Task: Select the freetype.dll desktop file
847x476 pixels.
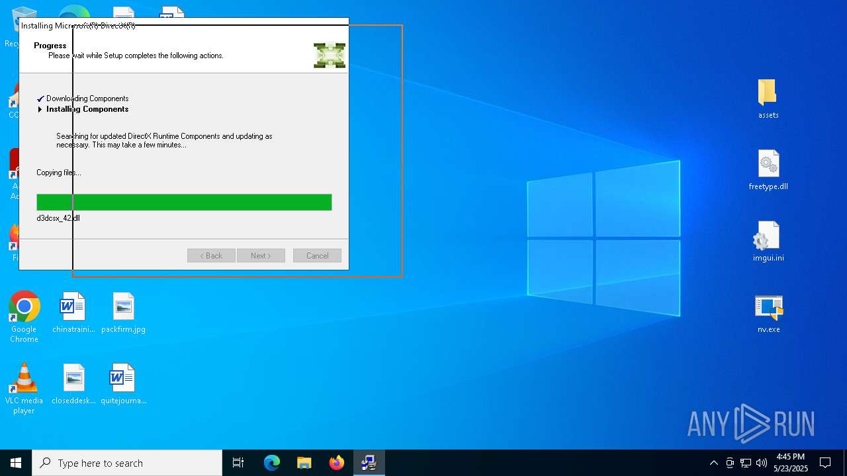Action: [x=768, y=171]
